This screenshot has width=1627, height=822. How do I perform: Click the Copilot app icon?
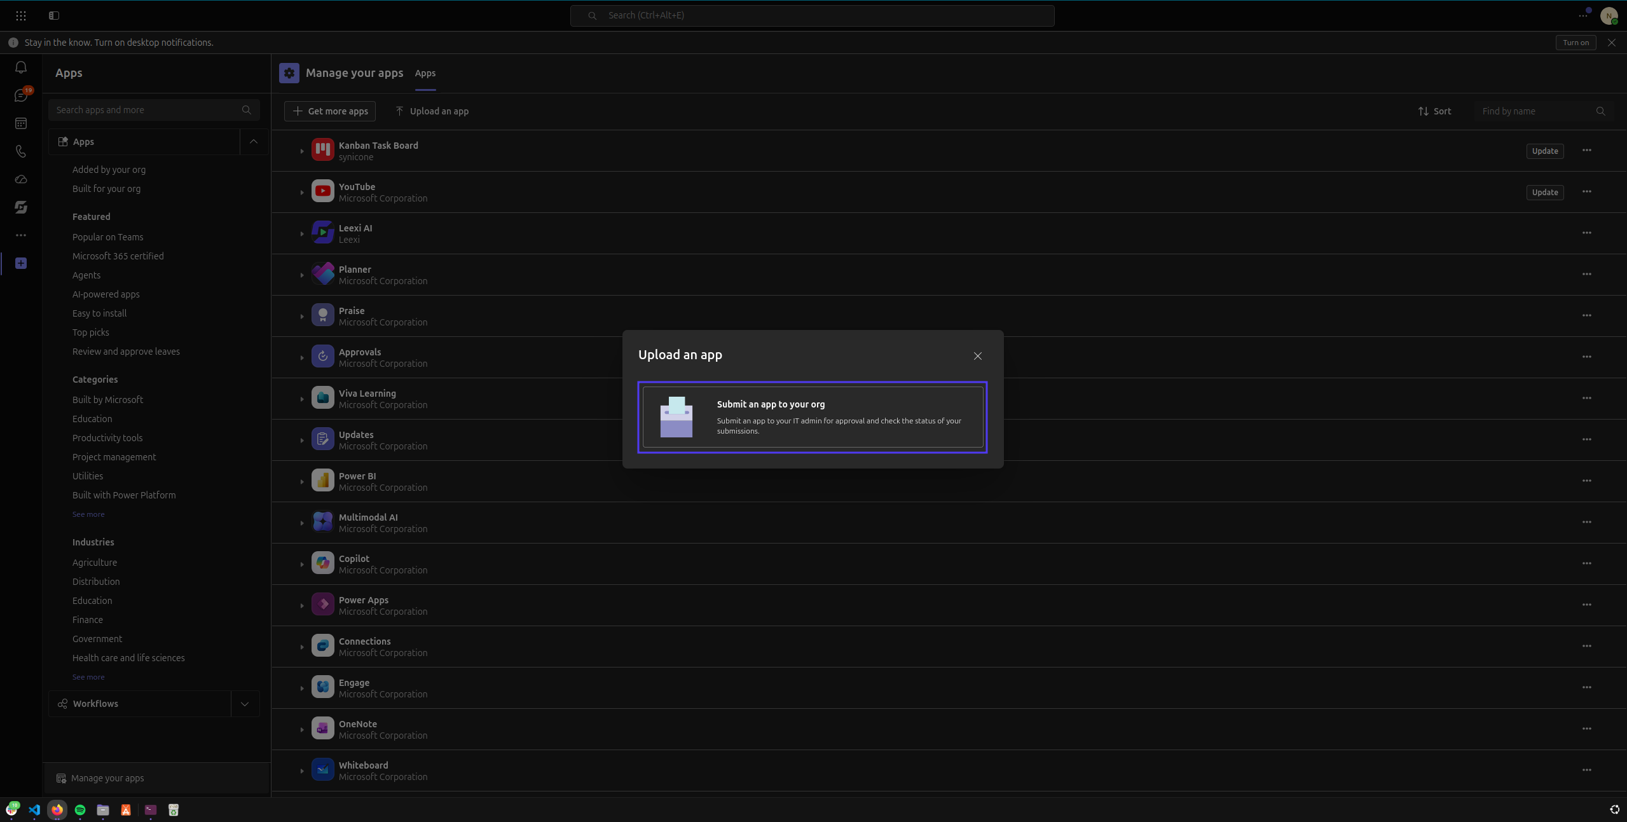322,563
